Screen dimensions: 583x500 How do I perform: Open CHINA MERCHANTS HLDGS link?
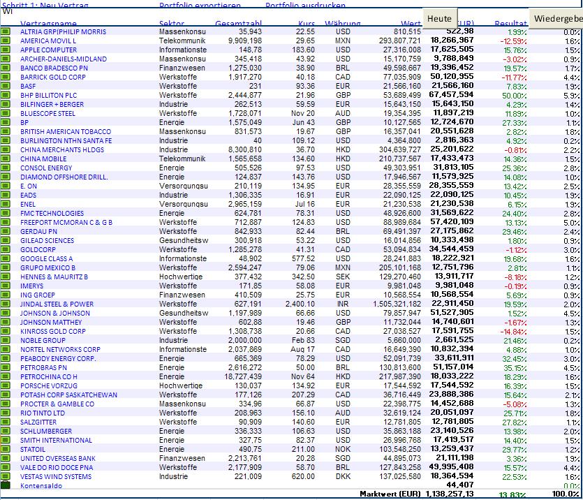(x=62, y=150)
